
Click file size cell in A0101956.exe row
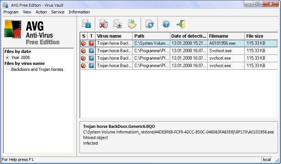point(261,43)
